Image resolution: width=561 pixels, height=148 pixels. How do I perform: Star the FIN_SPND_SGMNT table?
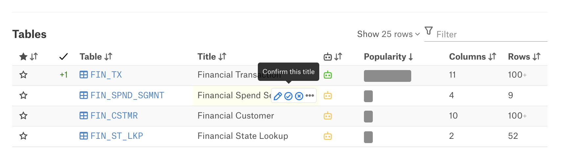(23, 95)
